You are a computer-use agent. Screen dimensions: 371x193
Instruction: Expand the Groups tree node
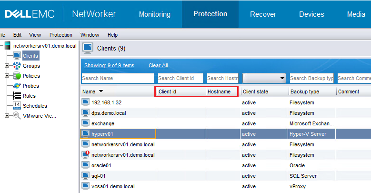coord(7,66)
